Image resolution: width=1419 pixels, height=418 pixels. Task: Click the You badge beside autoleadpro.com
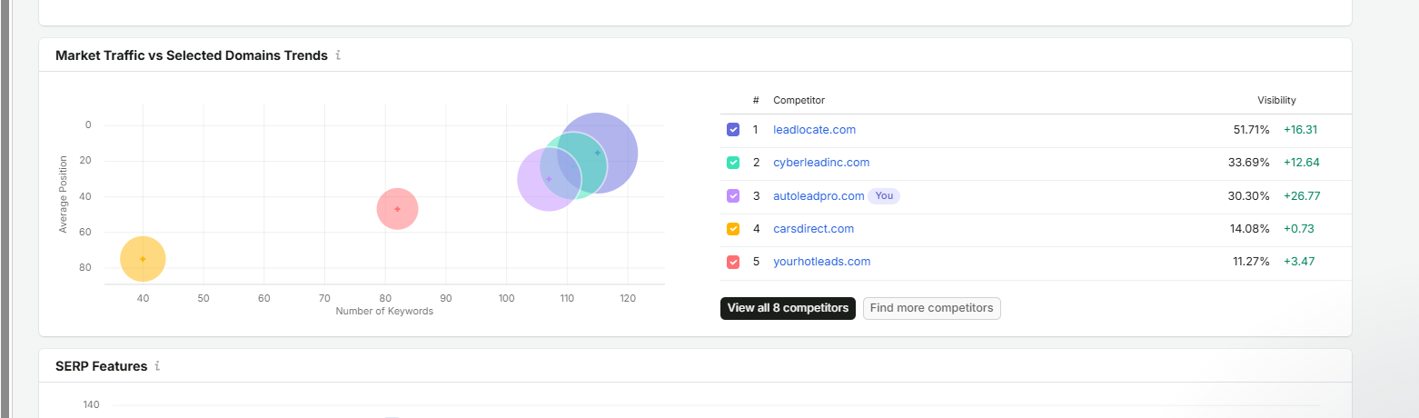point(884,195)
